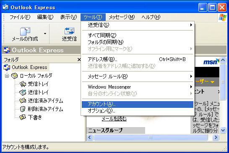Open the ヘルプ(H) menu
Viewport: 229px width, 153px height.
click(x=151, y=17)
